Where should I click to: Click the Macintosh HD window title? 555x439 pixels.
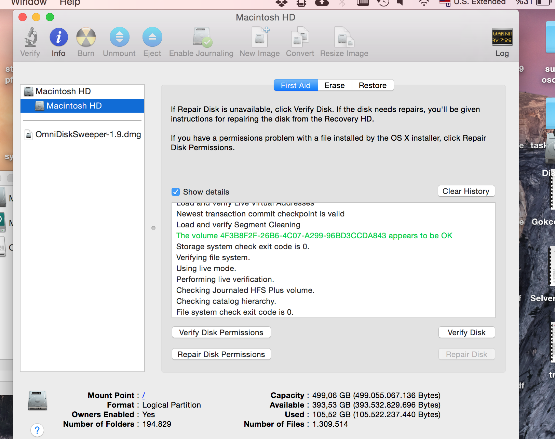[x=266, y=17]
